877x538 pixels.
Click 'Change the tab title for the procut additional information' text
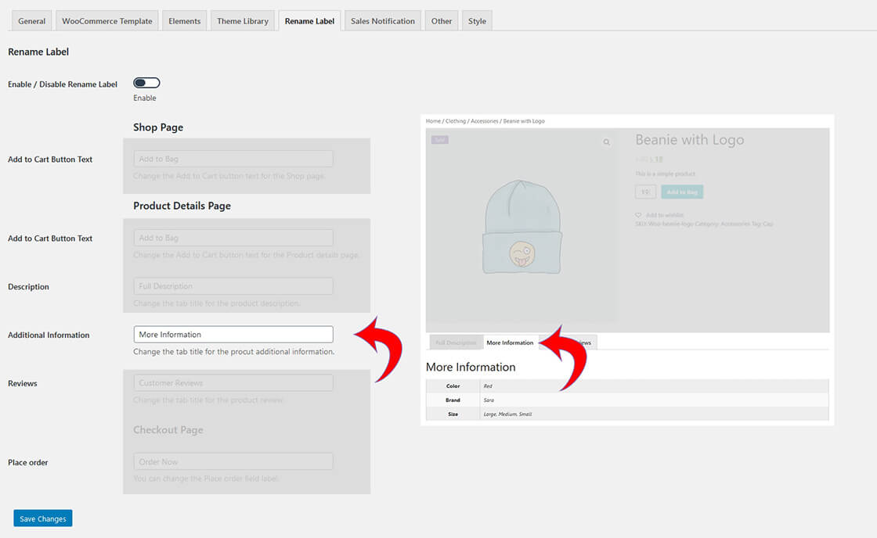(x=234, y=351)
